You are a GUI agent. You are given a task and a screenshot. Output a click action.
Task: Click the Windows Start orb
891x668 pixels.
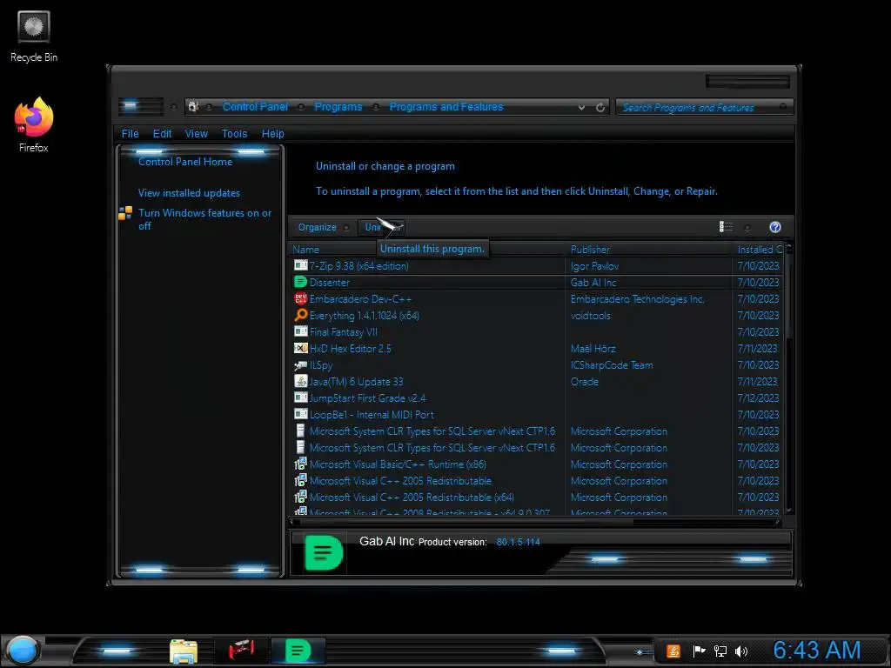coord(22,651)
